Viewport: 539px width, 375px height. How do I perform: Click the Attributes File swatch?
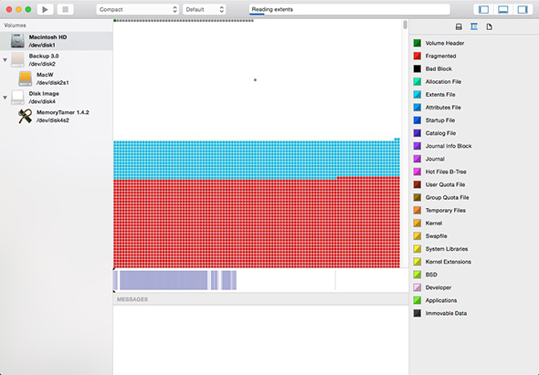(x=417, y=108)
